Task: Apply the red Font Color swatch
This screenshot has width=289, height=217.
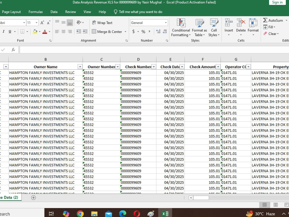Action: click(x=45, y=32)
